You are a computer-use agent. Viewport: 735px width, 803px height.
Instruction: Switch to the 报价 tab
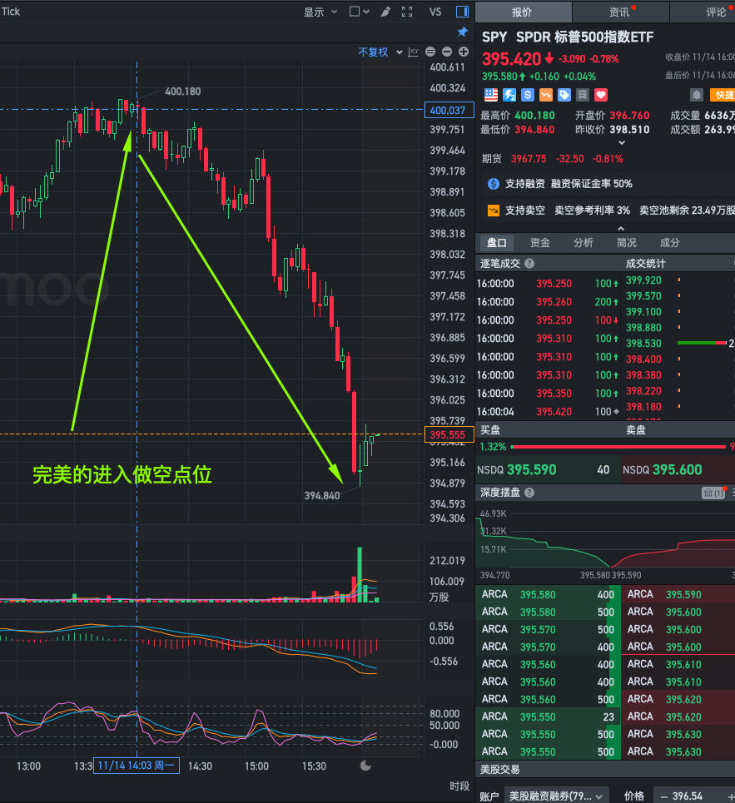(x=523, y=12)
